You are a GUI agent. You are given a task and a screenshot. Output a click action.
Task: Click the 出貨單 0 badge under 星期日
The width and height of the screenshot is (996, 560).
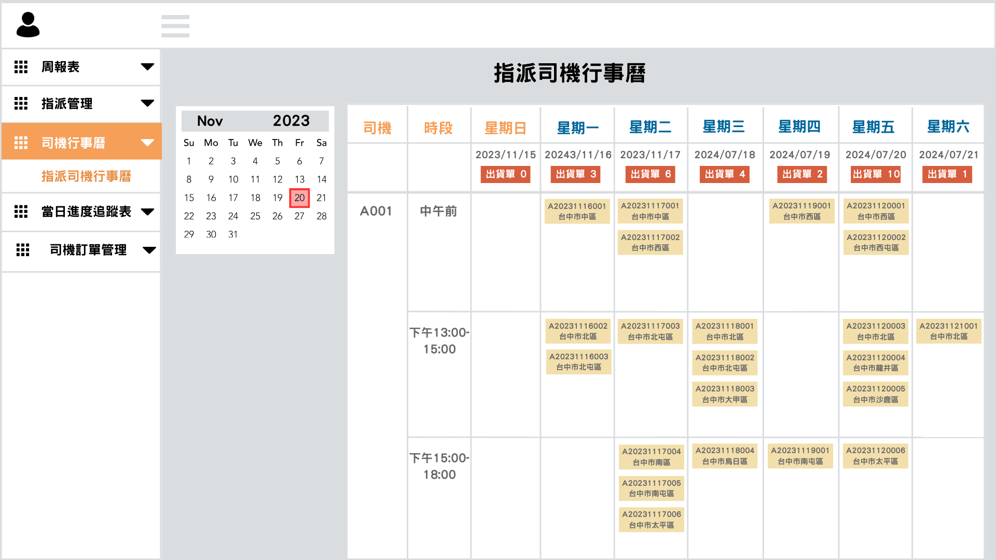coord(506,174)
